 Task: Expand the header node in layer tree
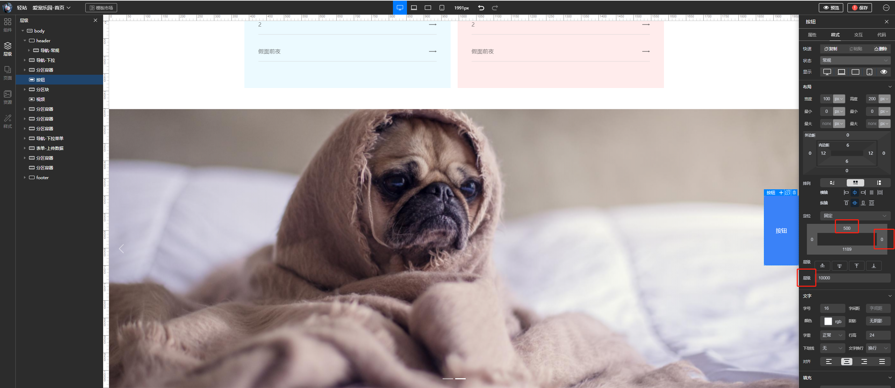pos(25,41)
